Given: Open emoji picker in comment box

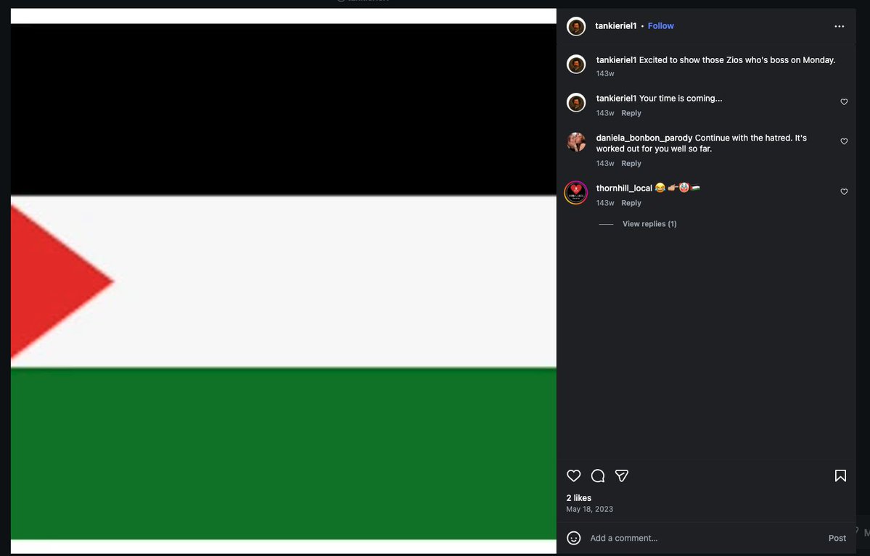Looking at the screenshot, I should click(x=574, y=538).
